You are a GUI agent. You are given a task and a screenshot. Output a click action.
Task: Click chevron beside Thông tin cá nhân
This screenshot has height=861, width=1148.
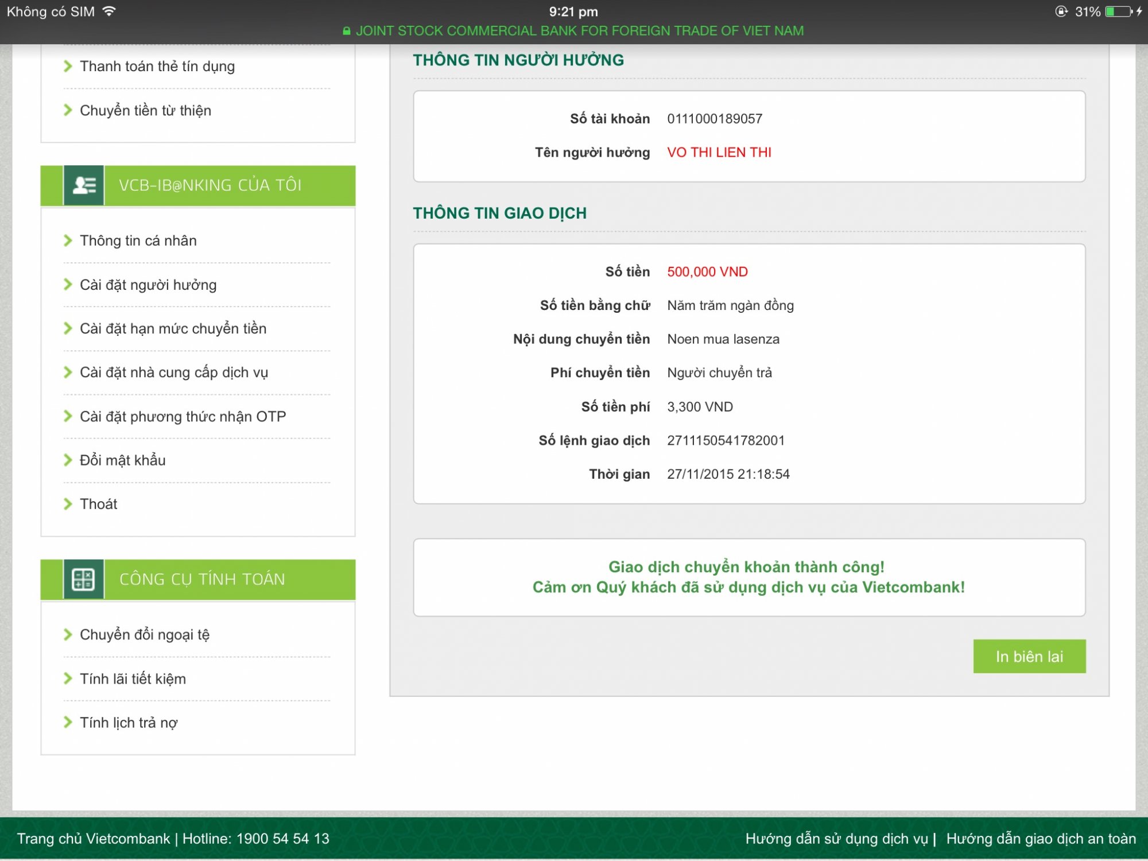point(68,241)
